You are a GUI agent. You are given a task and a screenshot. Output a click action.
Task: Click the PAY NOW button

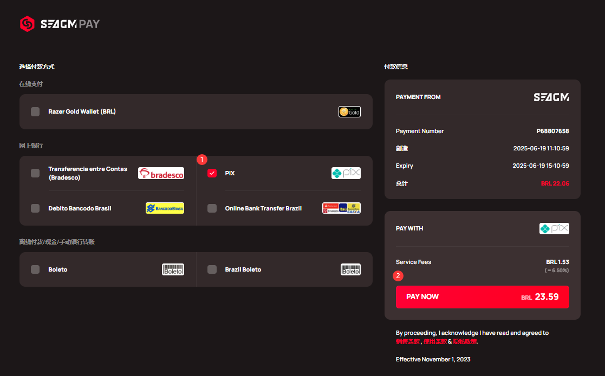tap(482, 297)
